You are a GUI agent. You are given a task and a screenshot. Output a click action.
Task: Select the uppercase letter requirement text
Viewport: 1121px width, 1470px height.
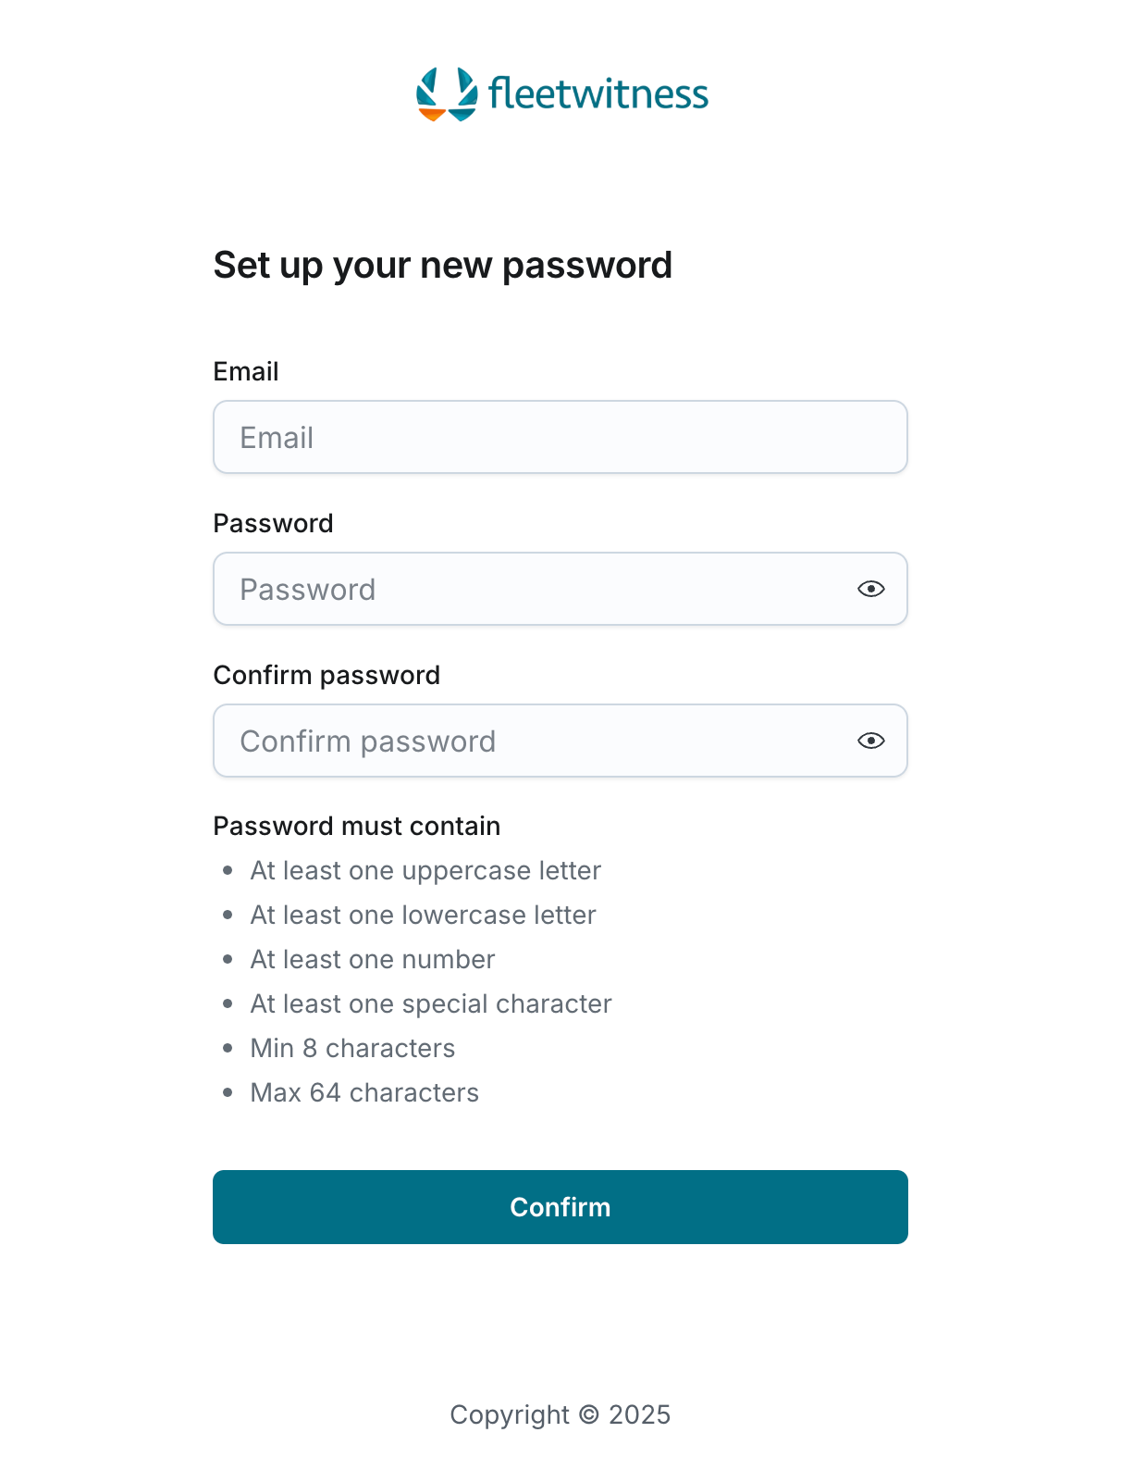pyautogui.click(x=425, y=870)
